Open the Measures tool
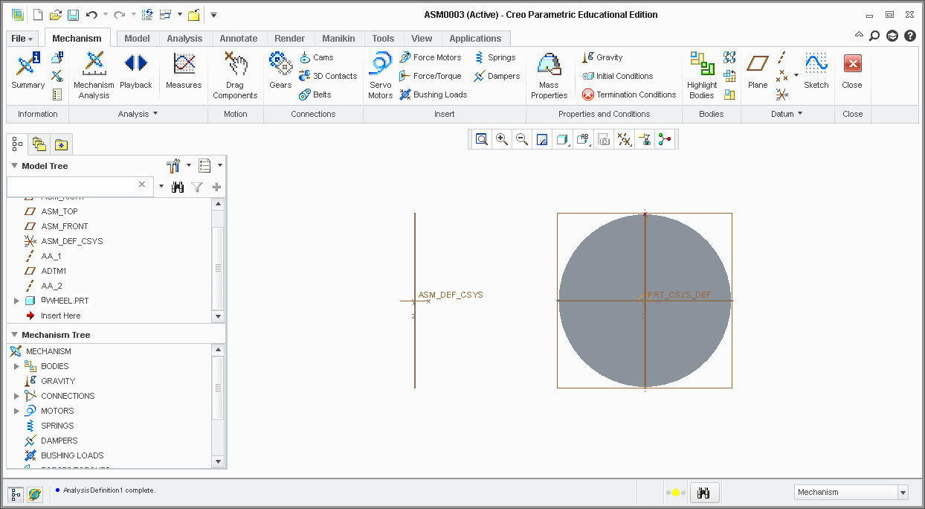 point(184,71)
